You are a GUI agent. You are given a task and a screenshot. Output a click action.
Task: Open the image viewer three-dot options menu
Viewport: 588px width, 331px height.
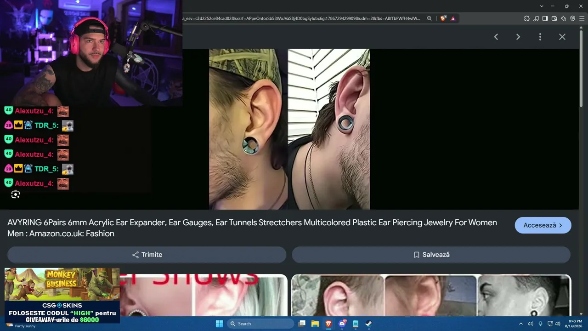pyautogui.click(x=540, y=37)
